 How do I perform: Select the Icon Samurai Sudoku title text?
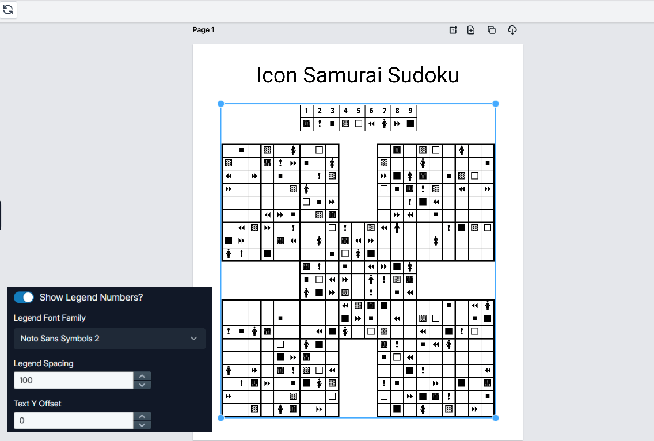click(x=358, y=75)
